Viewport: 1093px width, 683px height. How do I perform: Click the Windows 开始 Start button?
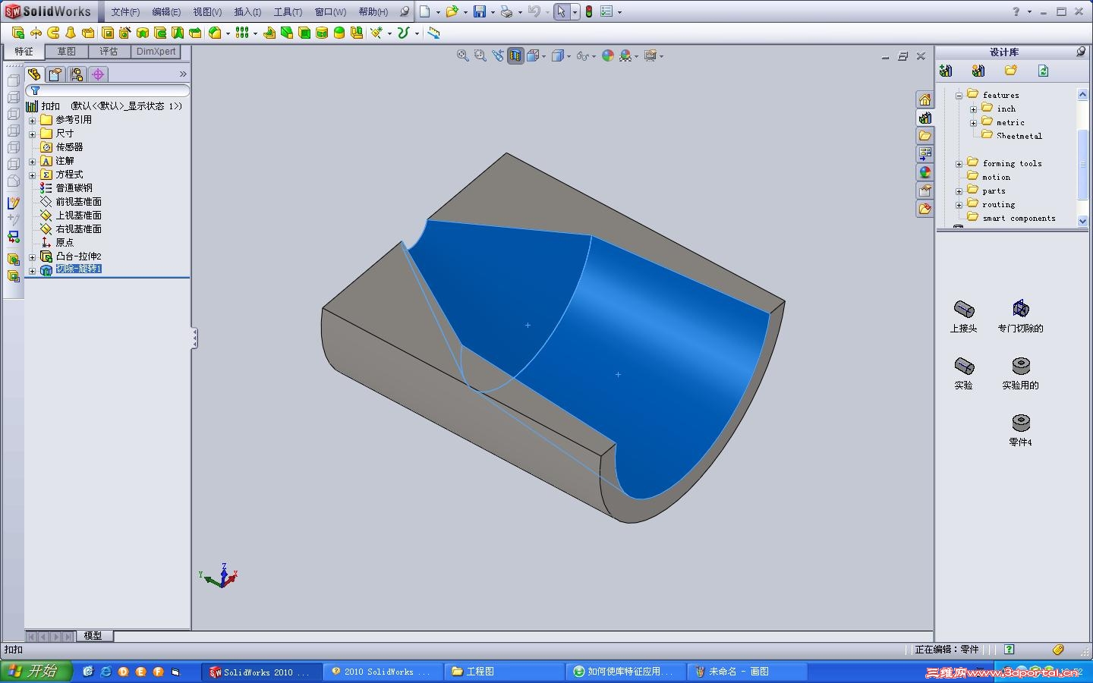(x=36, y=671)
